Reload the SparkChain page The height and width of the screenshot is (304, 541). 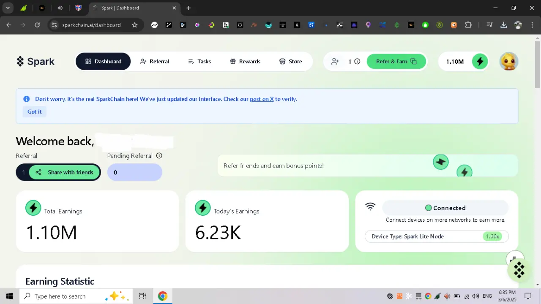click(x=37, y=25)
